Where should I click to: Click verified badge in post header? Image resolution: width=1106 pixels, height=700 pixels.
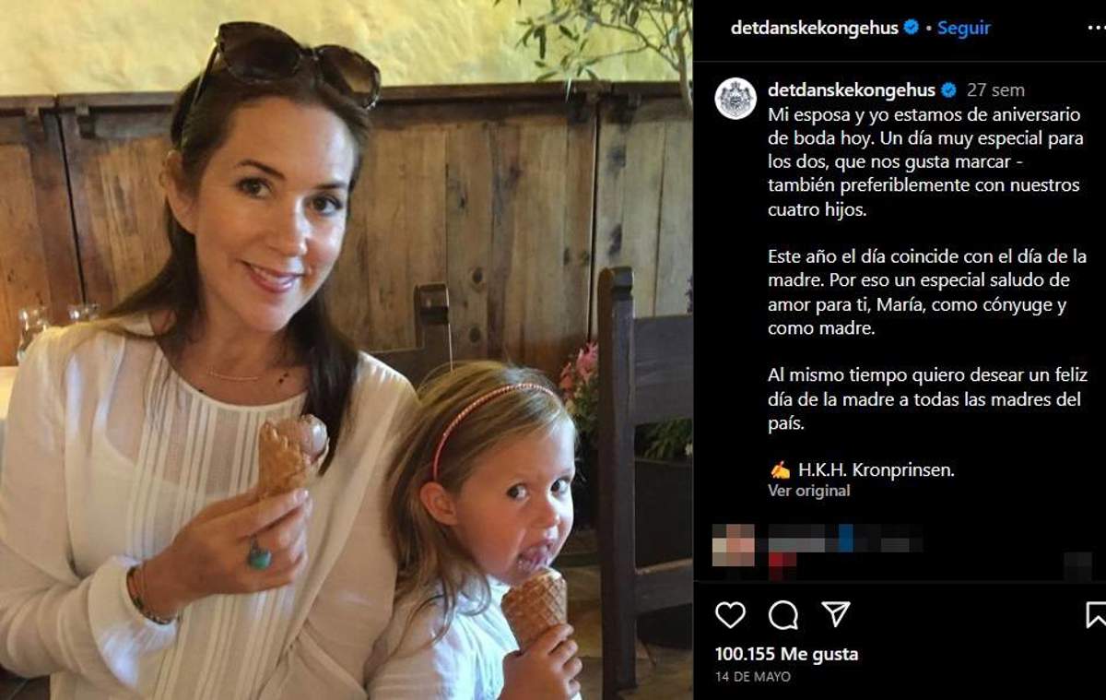[911, 28]
